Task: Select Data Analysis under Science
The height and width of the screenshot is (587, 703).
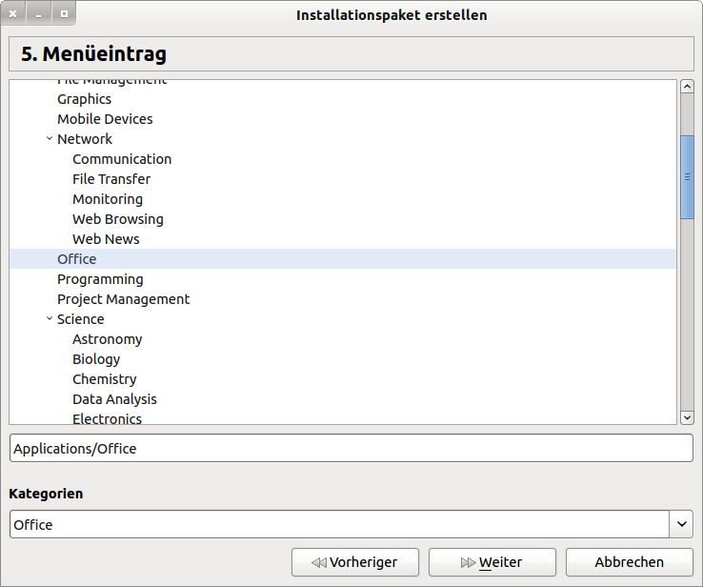Action: click(x=114, y=399)
